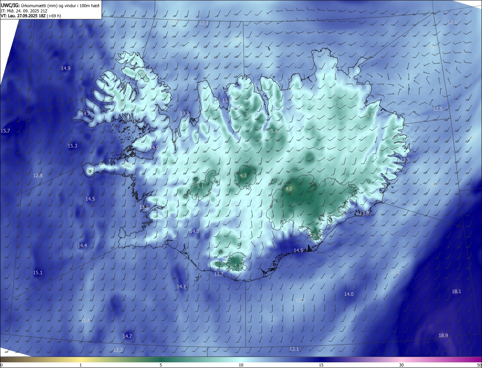
Task: Click the 5.8 value in north Iceland
Action: point(274,131)
